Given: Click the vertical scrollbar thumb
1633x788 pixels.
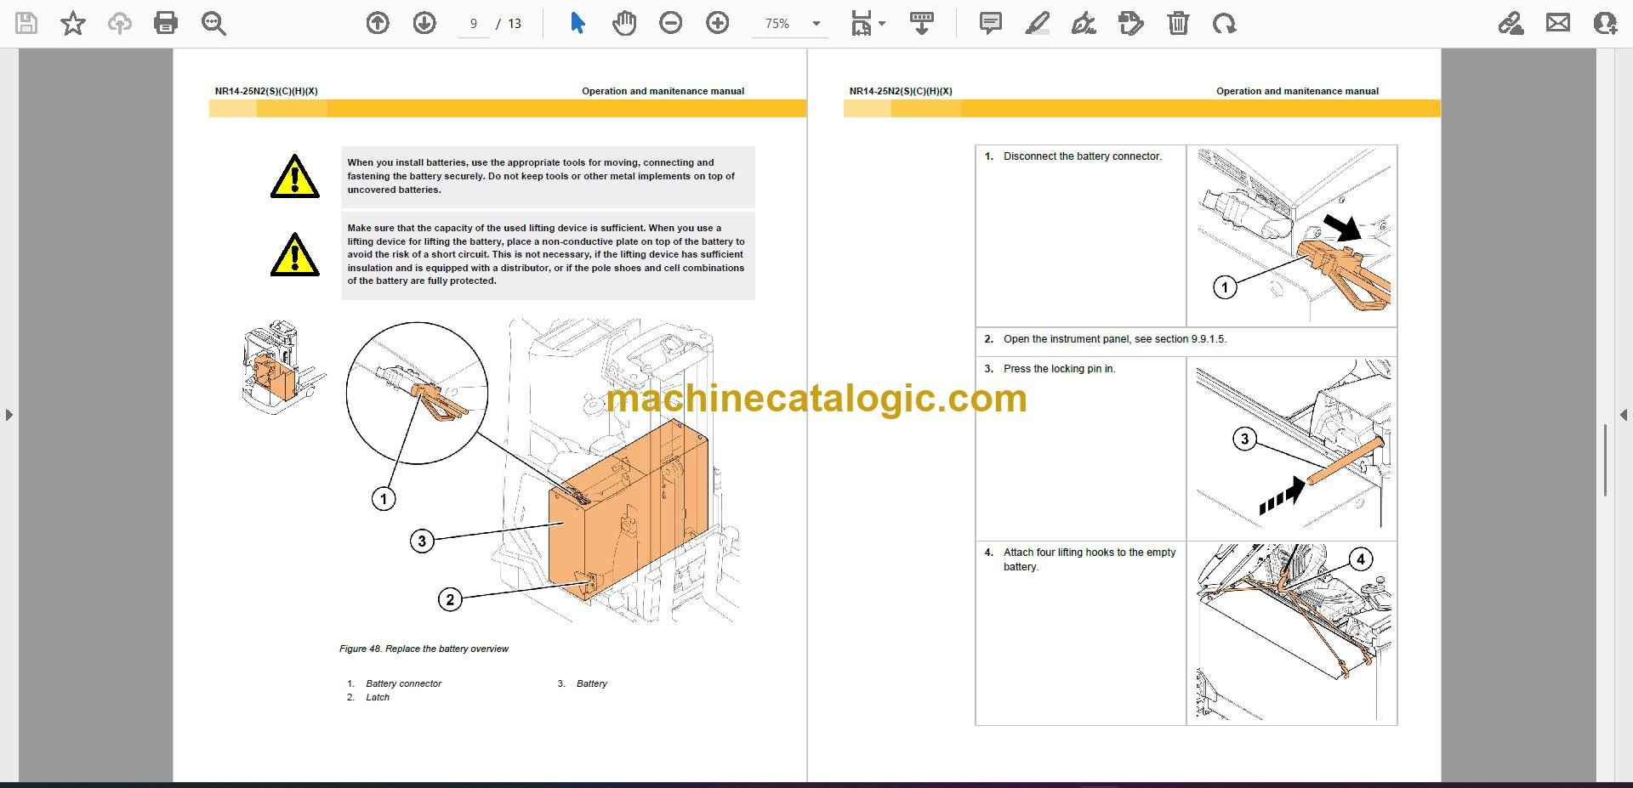Looking at the screenshot, I should [x=1605, y=460].
